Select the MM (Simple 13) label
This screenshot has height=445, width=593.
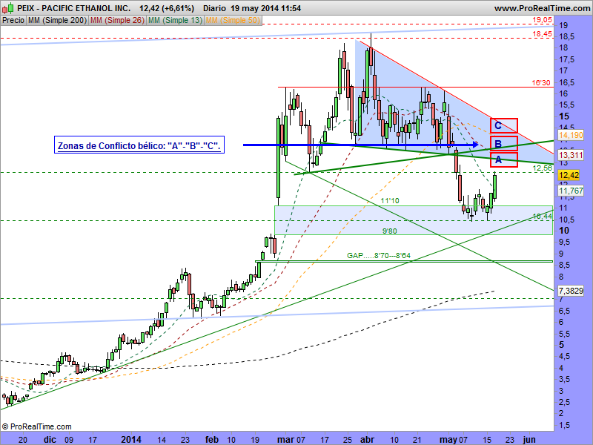176,21
